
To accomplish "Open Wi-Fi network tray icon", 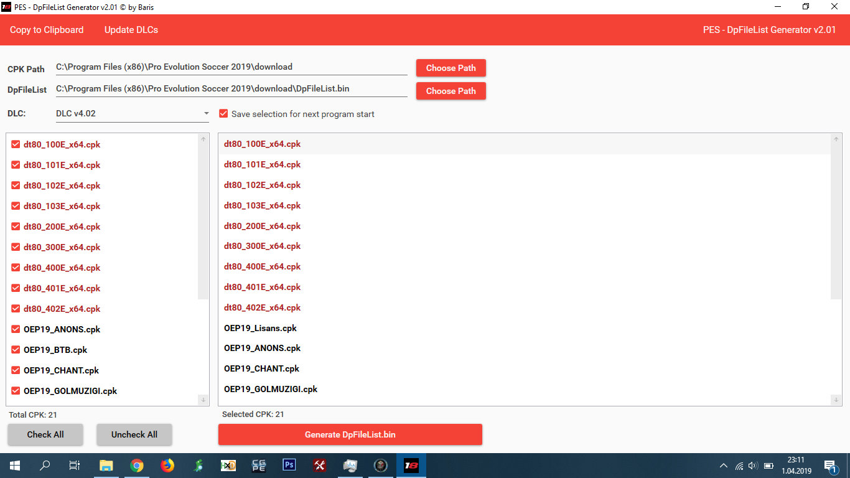I will [x=739, y=466].
